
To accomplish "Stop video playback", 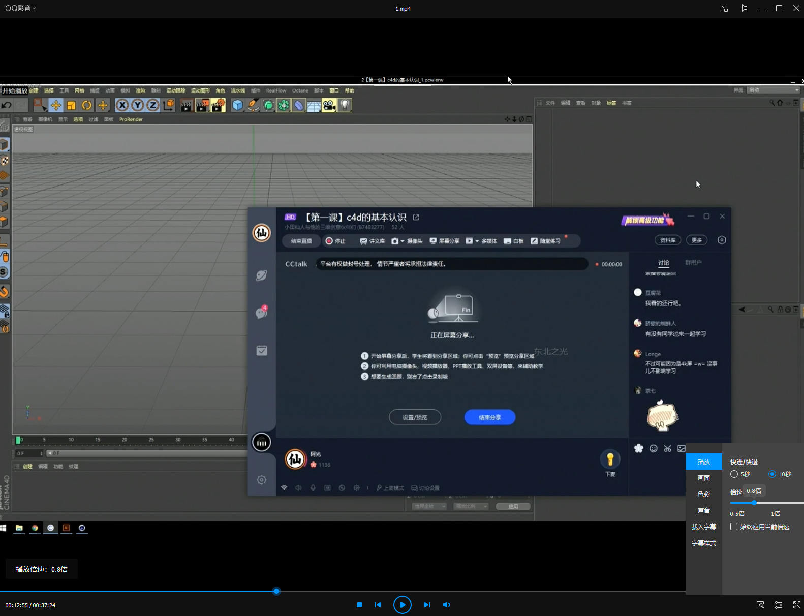I will pyautogui.click(x=359, y=605).
